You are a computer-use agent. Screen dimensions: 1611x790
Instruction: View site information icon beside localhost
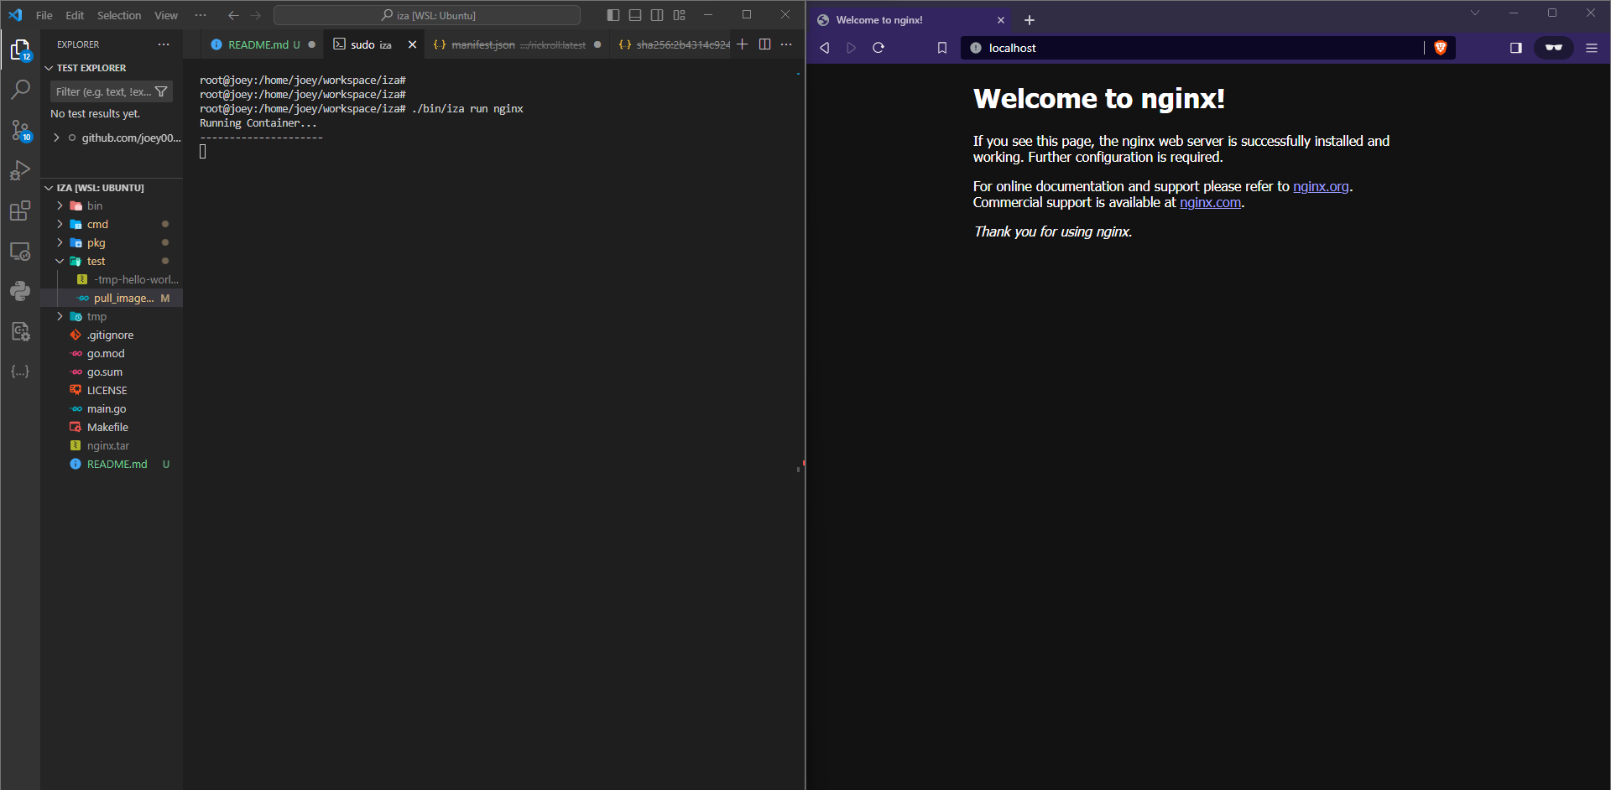click(976, 48)
